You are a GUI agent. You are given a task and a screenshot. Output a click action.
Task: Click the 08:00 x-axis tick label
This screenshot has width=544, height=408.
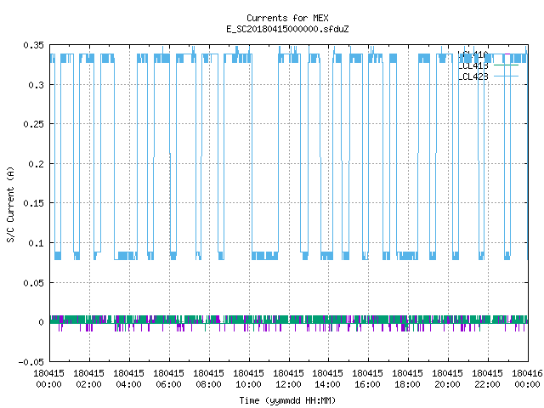point(208,384)
